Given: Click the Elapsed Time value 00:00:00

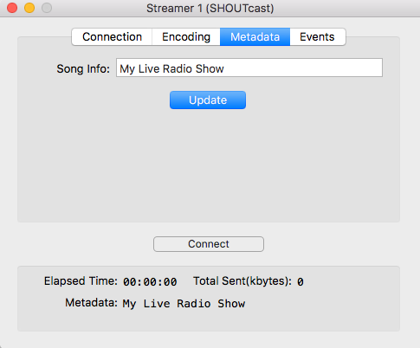Looking at the screenshot, I should (150, 282).
